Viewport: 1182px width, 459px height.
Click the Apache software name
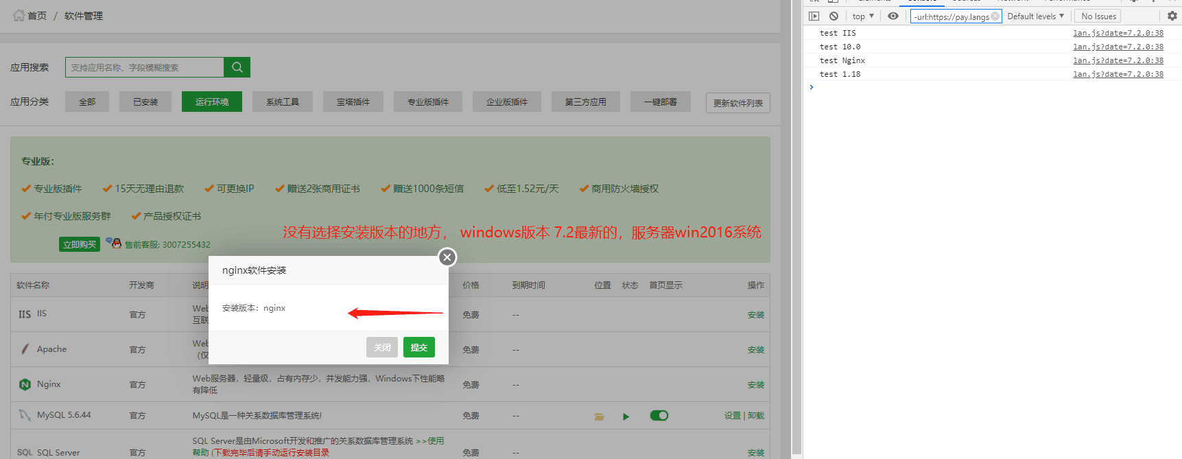tap(51, 349)
